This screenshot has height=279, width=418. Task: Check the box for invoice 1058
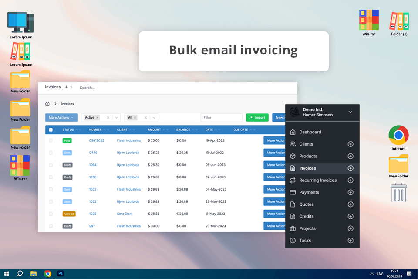(x=51, y=177)
